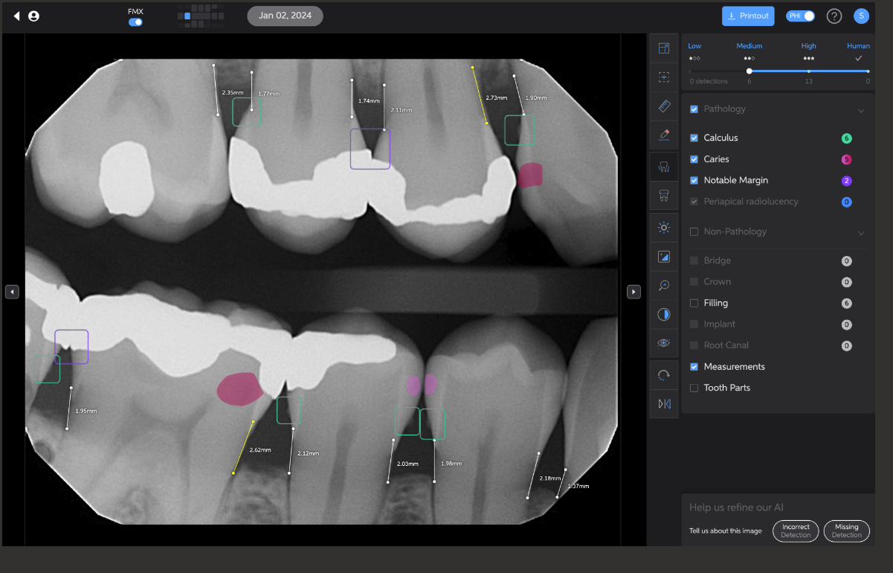Turn off the PHI toggle

tap(800, 16)
